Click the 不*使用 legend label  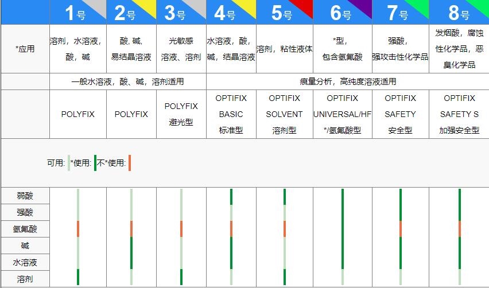click(x=111, y=163)
